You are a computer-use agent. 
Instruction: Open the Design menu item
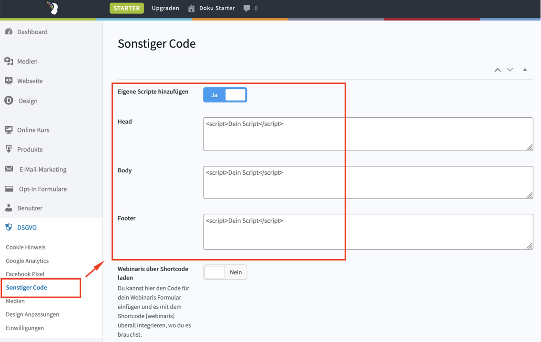click(28, 101)
